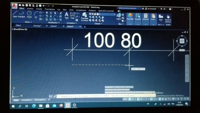Click the Array tool icon
The width and height of the screenshot is (200, 113).
(55, 19)
